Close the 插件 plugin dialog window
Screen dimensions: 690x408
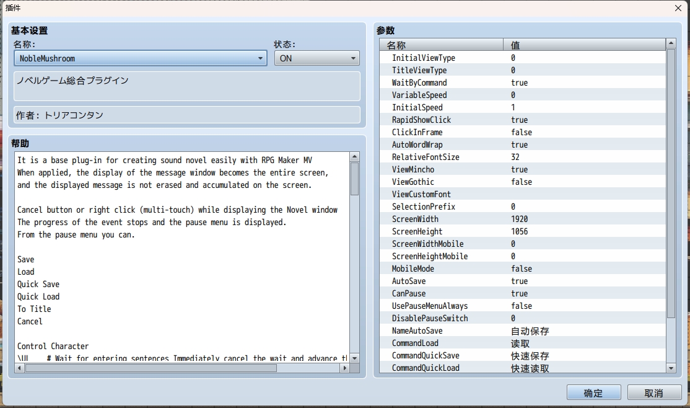click(678, 8)
